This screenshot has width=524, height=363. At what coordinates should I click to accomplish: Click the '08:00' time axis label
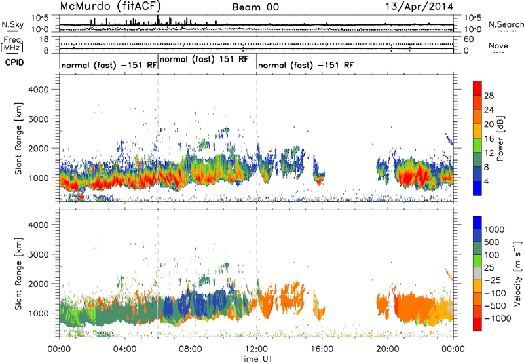pyautogui.click(x=190, y=349)
